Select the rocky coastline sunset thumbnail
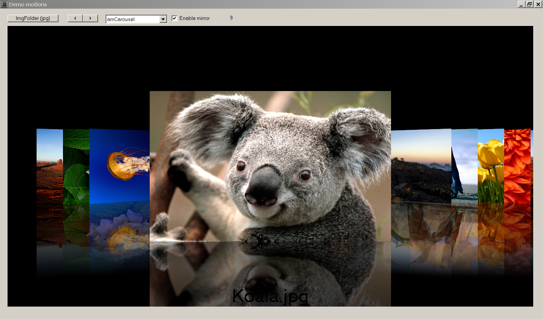The height and width of the screenshot is (319, 543). (421, 167)
